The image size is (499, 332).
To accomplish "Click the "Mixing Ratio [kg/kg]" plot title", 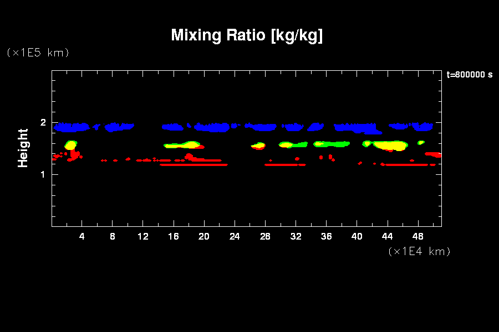I will point(247,35).
